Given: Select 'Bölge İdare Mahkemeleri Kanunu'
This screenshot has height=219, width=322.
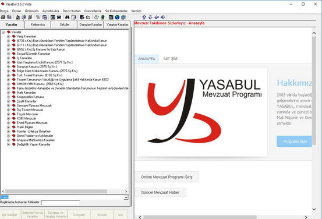Looking at the screenshot, I should pos(47,71).
